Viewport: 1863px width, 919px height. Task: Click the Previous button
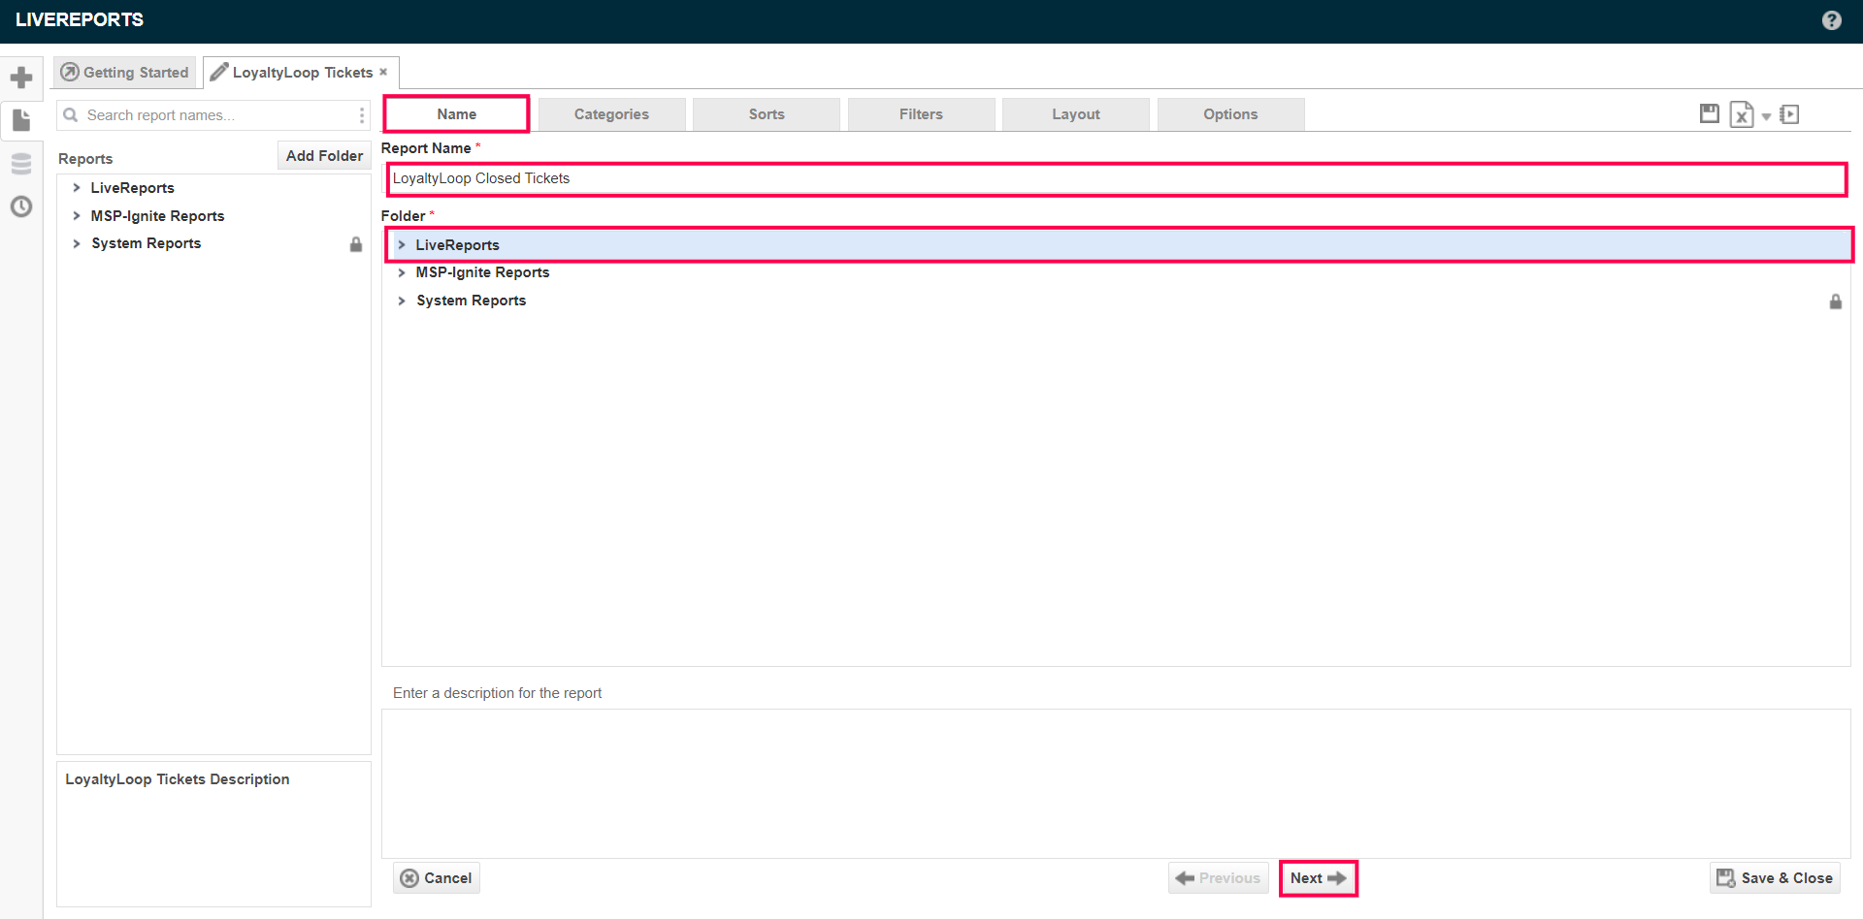pos(1219,878)
